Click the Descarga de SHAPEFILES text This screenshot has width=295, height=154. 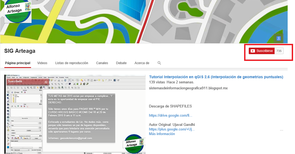pos(170,106)
